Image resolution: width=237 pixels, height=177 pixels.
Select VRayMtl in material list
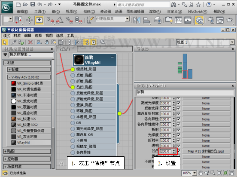pos(31,143)
